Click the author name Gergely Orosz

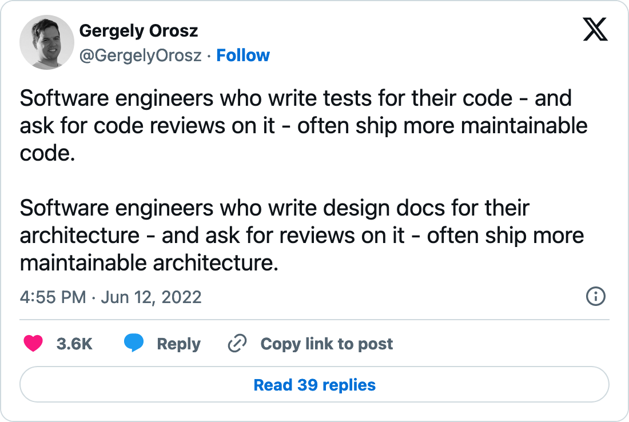[138, 31]
